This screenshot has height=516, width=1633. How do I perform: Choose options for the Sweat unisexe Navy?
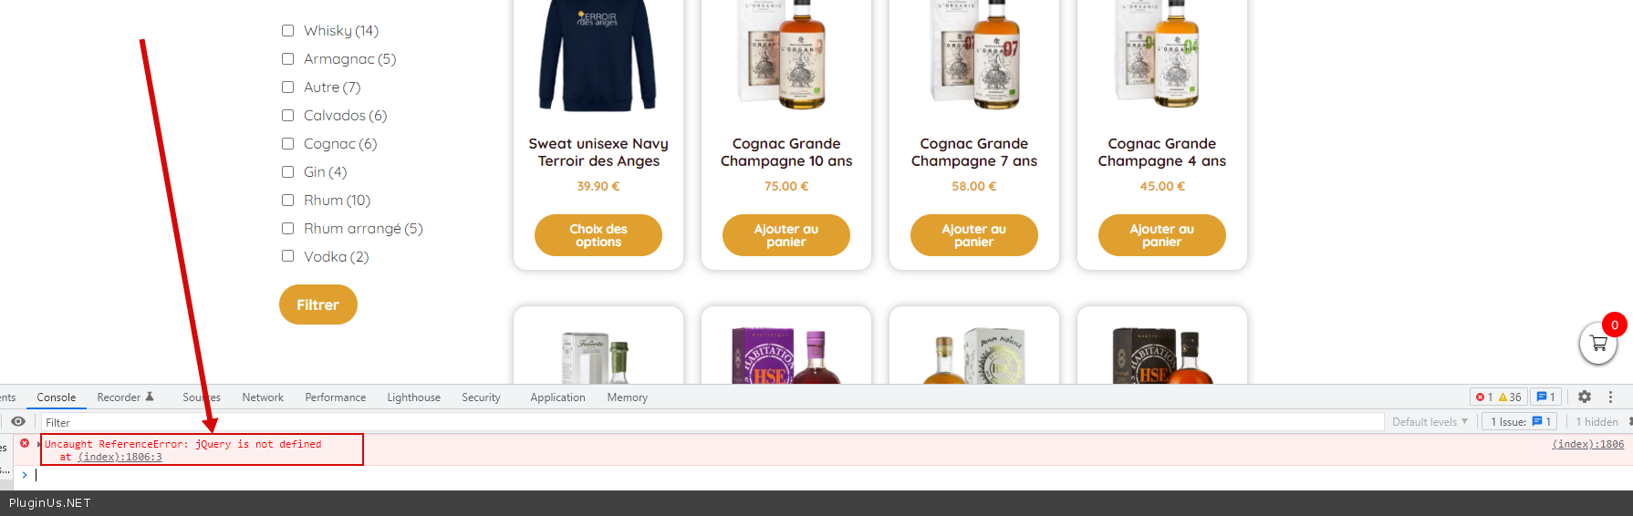tap(598, 235)
